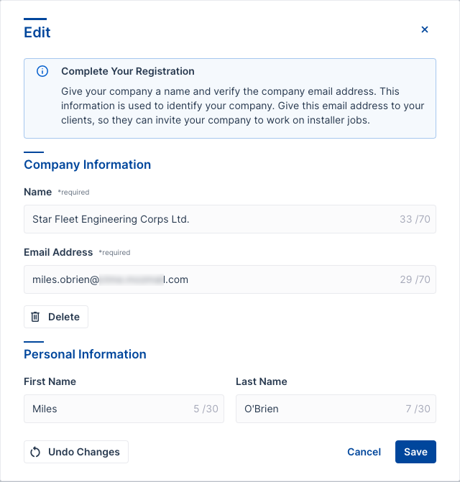Click the 29 /70 email character counter
This screenshot has width=460, height=482.
tap(415, 279)
